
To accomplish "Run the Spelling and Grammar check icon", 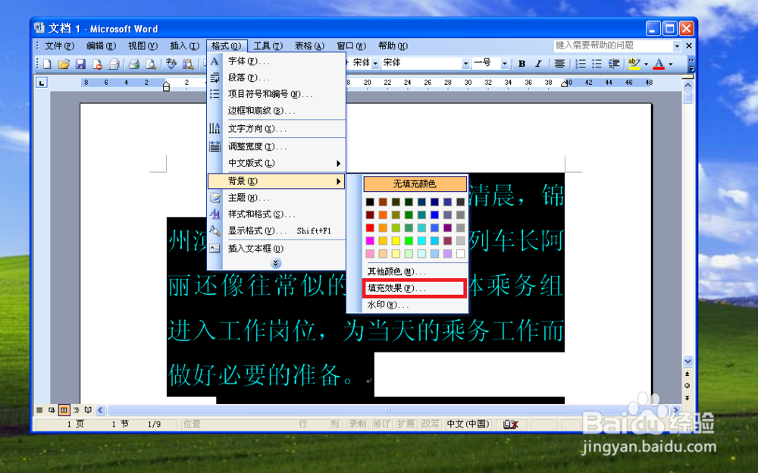I will point(171,64).
